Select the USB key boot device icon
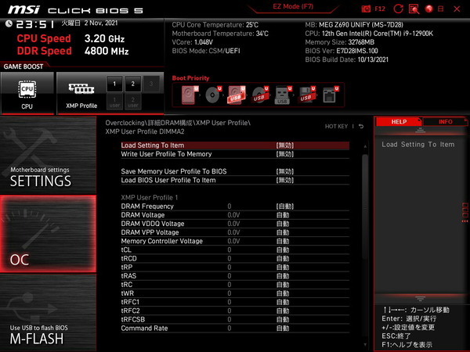The width and height of the screenshot is (470, 352). [x=283, y=95]
